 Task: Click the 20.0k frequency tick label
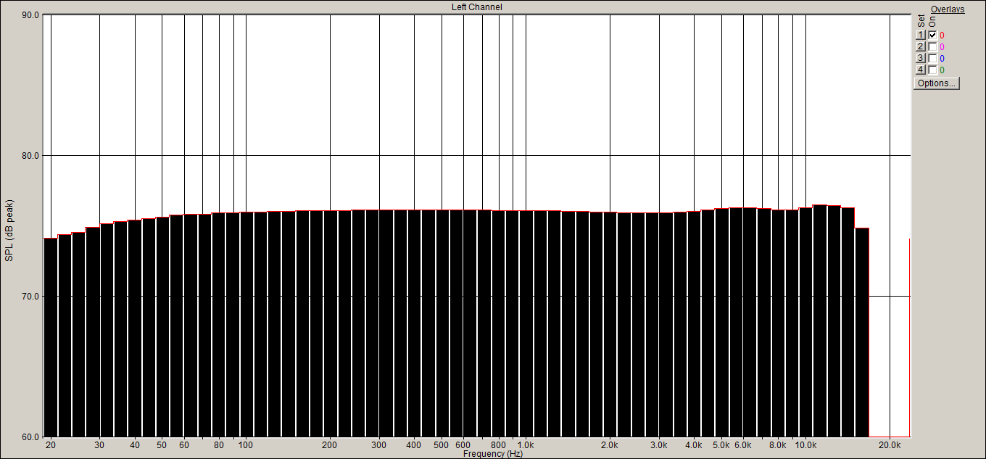click(x=890, y=444)
